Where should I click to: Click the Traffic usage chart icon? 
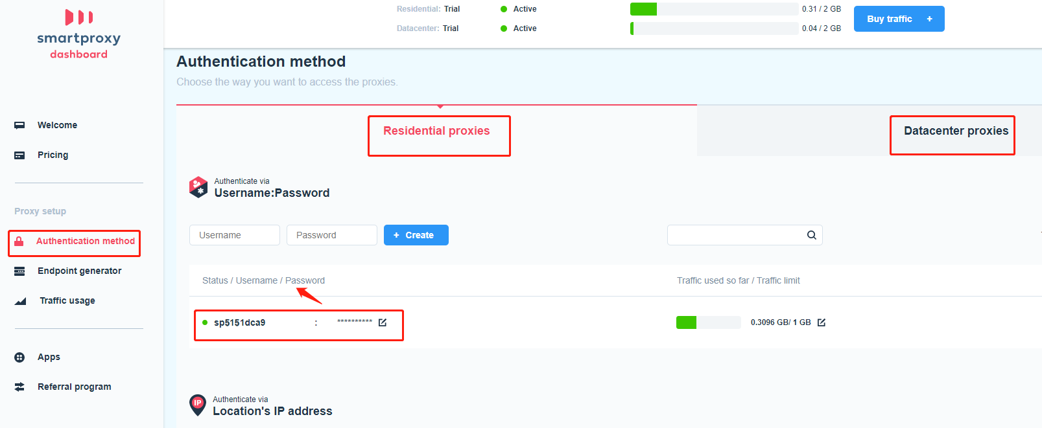20,301
